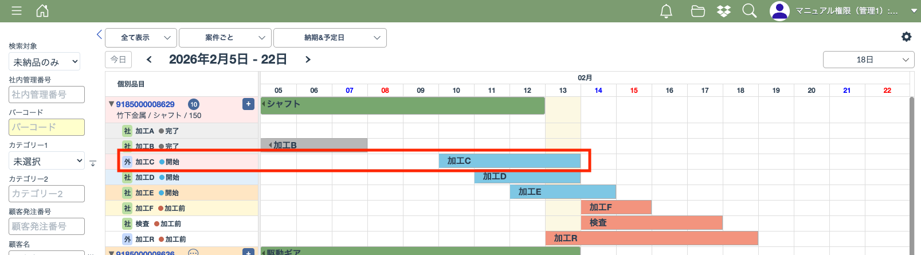Image resolution: width=921 pixels, height=255 pixels.
Task: Open settings gear icon
Action: pyautogui.click(x=906, y=37)
